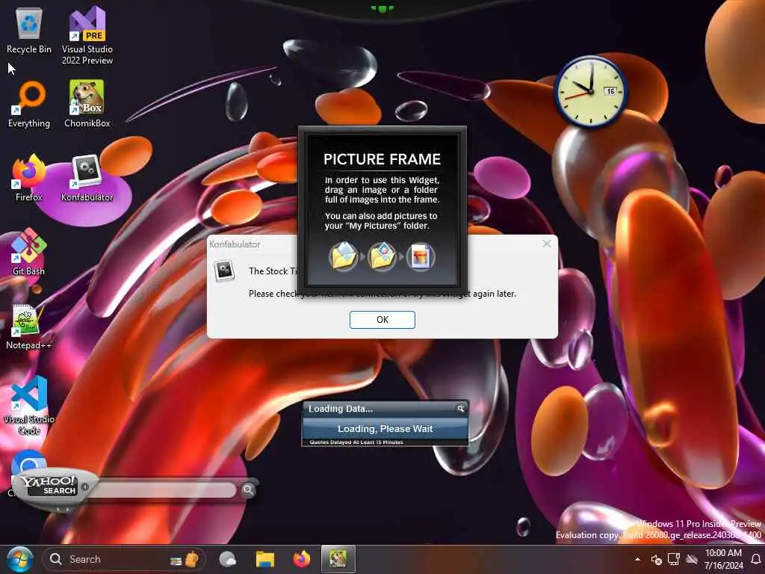Click the Yahoo! Search logo
This screenshot has height=574, width=765.
(x=52, y=486)
